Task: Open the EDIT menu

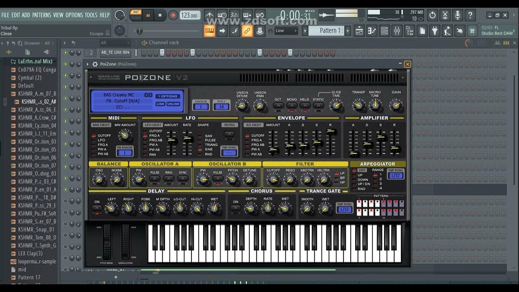Action: click(16, 15)
